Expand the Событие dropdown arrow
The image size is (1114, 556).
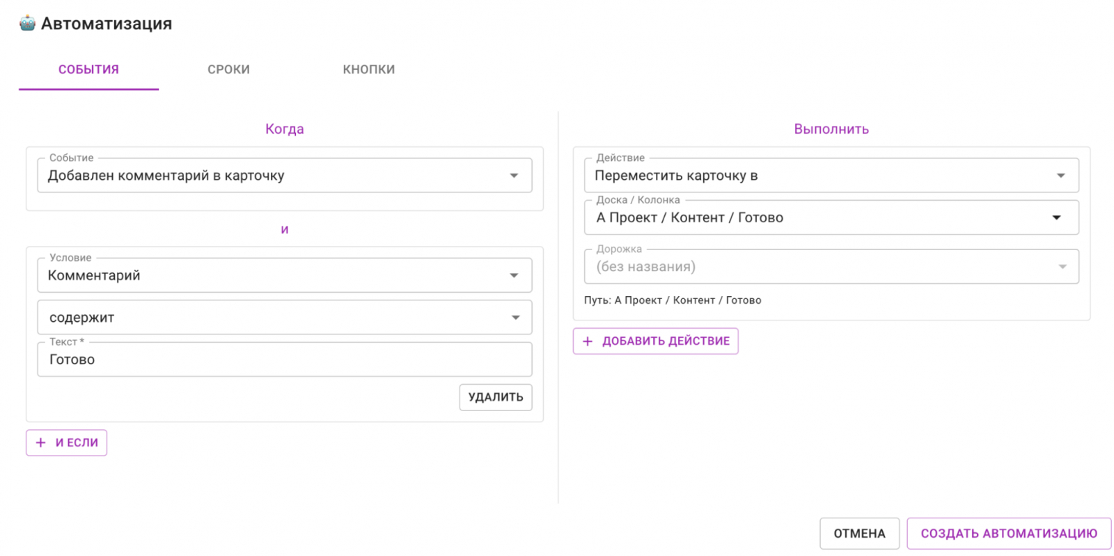514,176
